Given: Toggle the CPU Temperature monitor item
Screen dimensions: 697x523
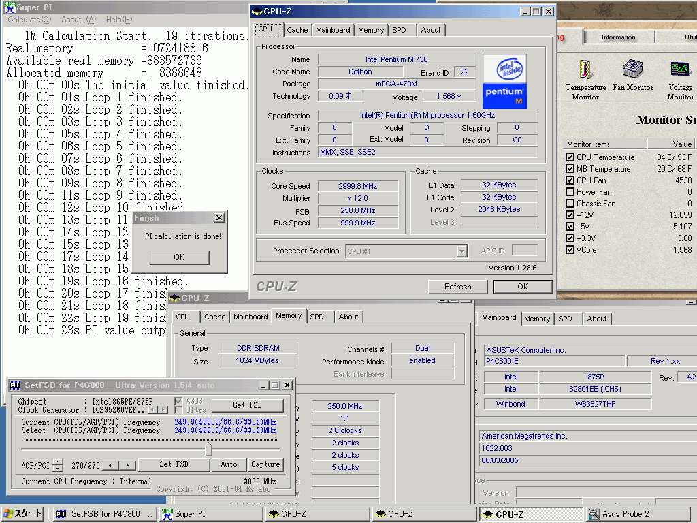Looking at the screenshot, I should [570, 157].
